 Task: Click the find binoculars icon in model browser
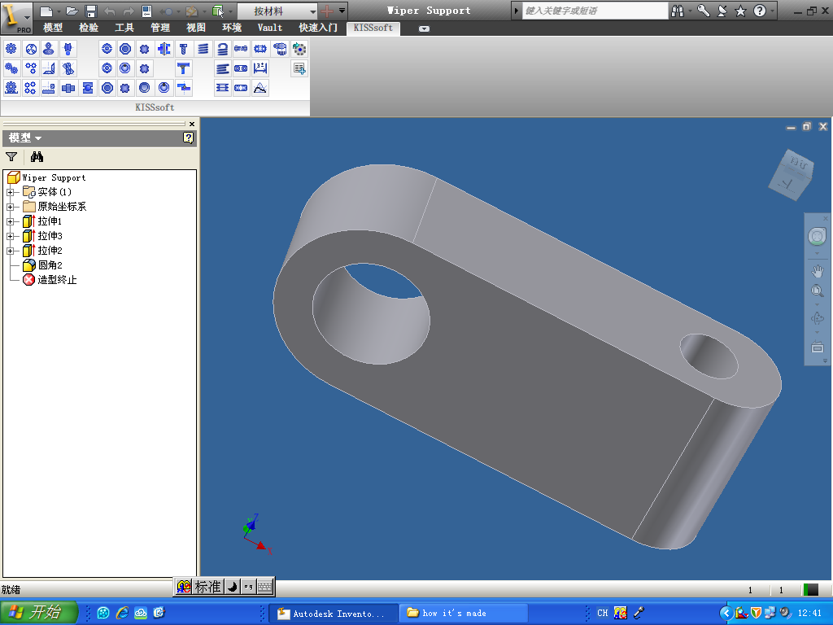pos(37,156)
